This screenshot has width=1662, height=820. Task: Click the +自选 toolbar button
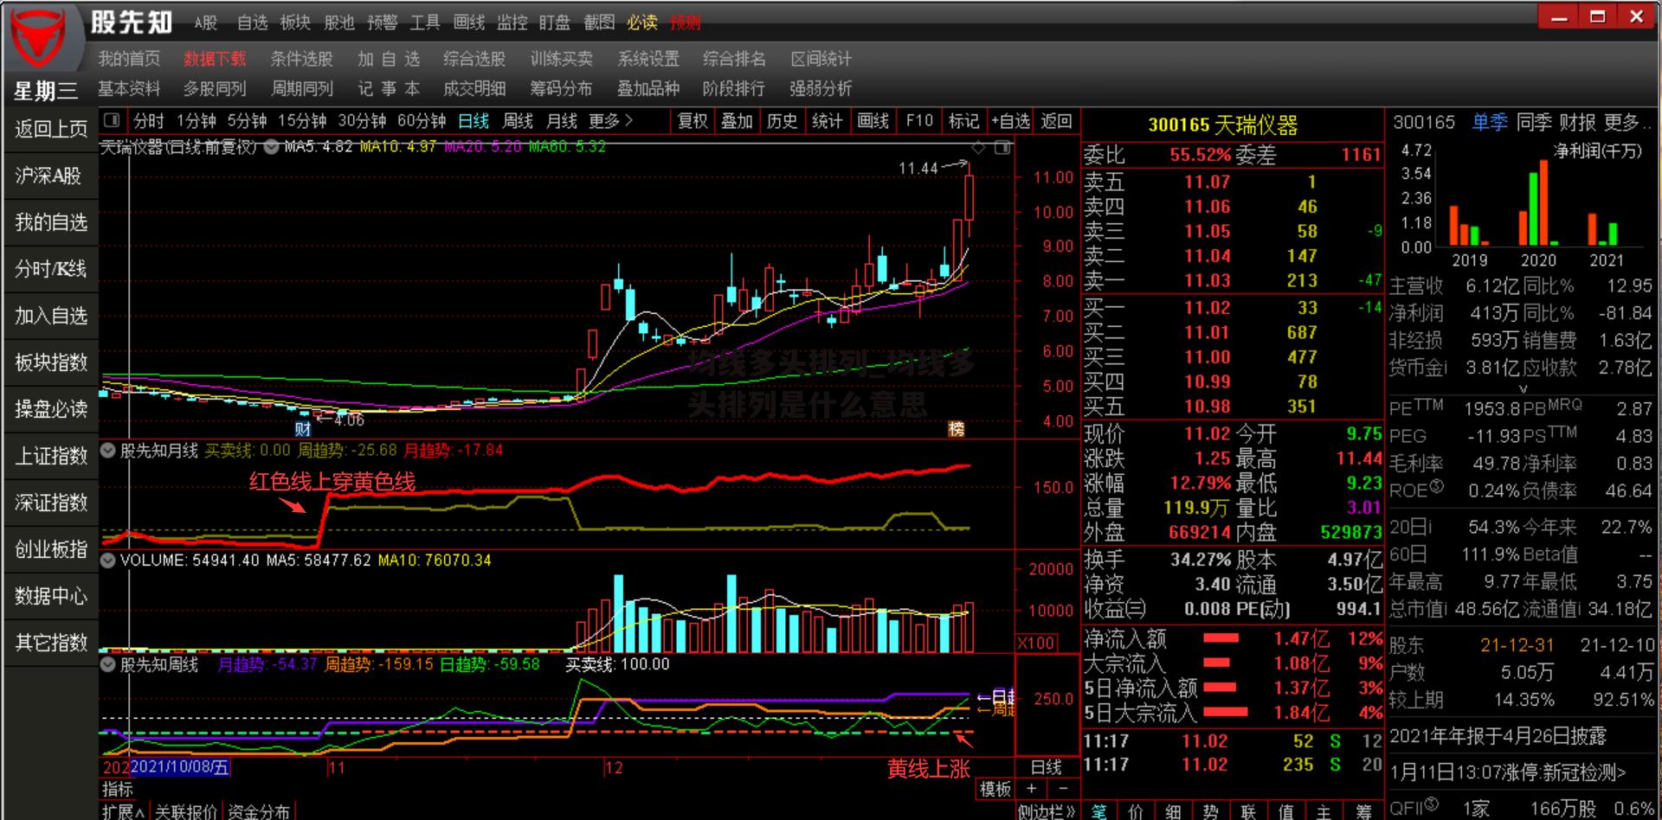point(1010,121)
